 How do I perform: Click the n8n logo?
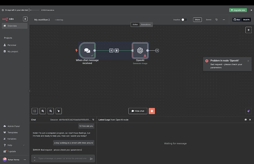point(8,19)
